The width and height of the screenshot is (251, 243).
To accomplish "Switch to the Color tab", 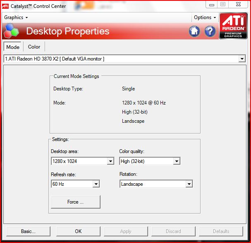I will [x=34, y=47].
